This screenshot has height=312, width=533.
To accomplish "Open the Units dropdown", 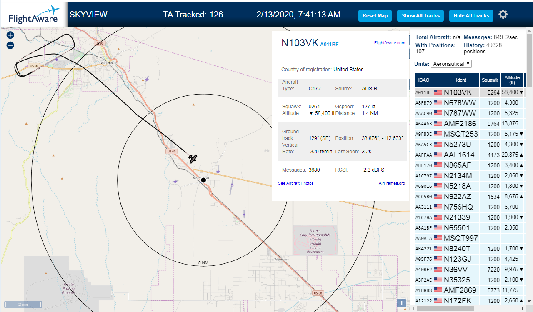I will coord(451,64).
